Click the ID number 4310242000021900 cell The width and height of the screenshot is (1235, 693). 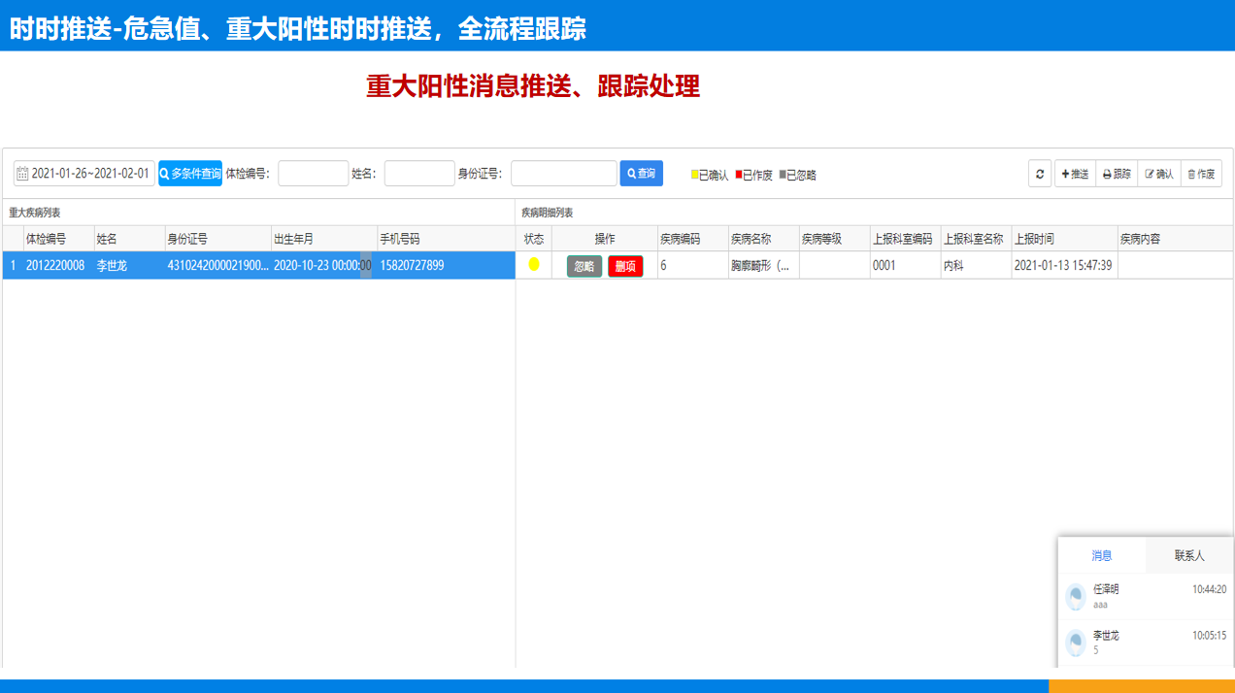(x=218, y=265)
